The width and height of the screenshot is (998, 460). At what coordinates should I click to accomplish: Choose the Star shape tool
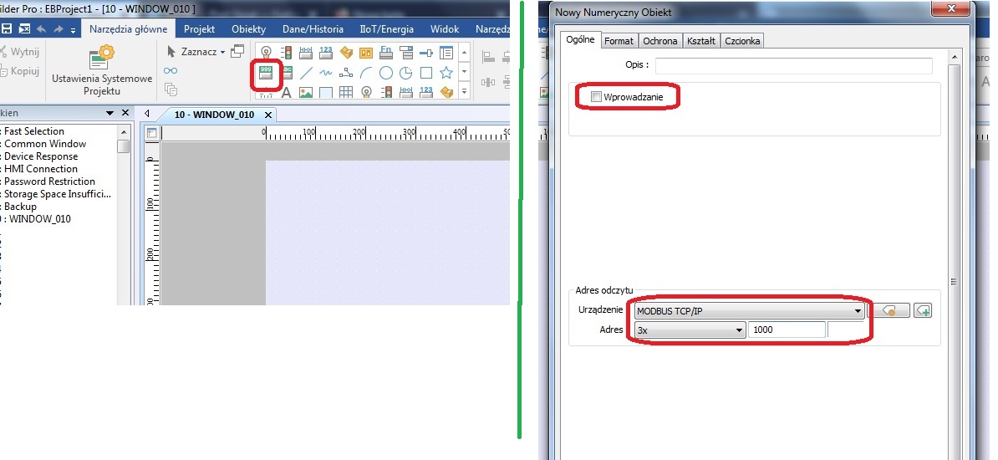tap(446, 73)
